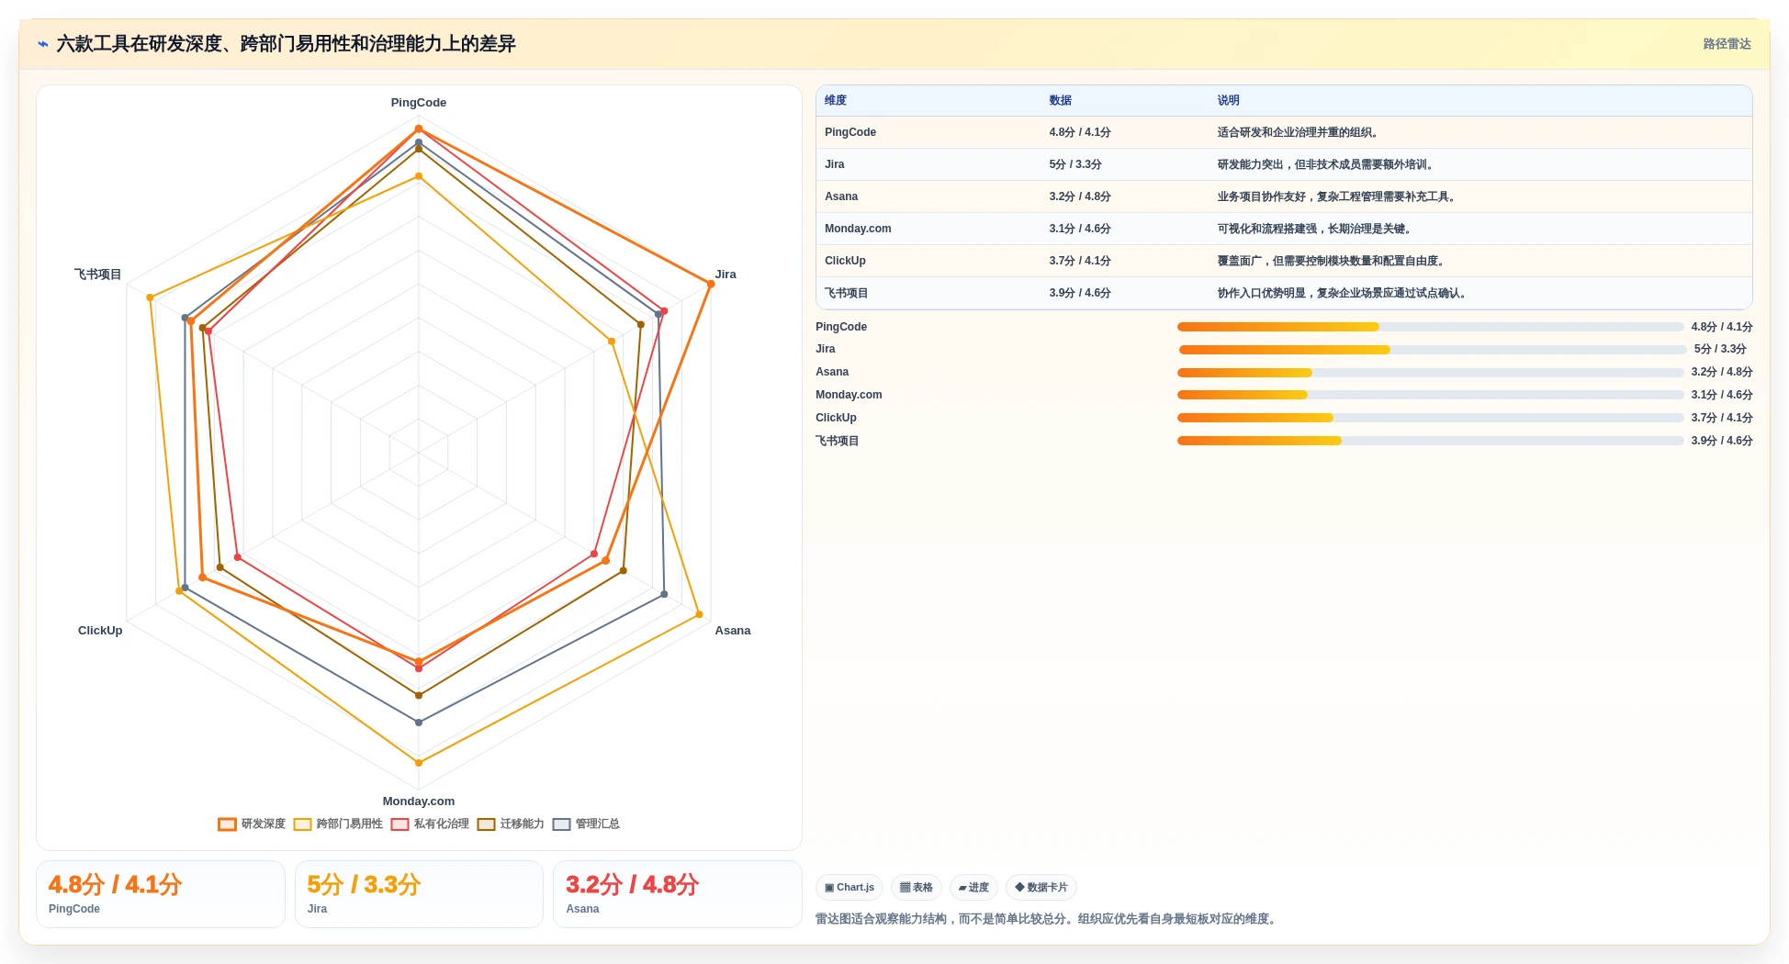This screenshot has width=1789, height=964.
Task: Click the 数据卡片 tag
Action: pos(1041,887)
